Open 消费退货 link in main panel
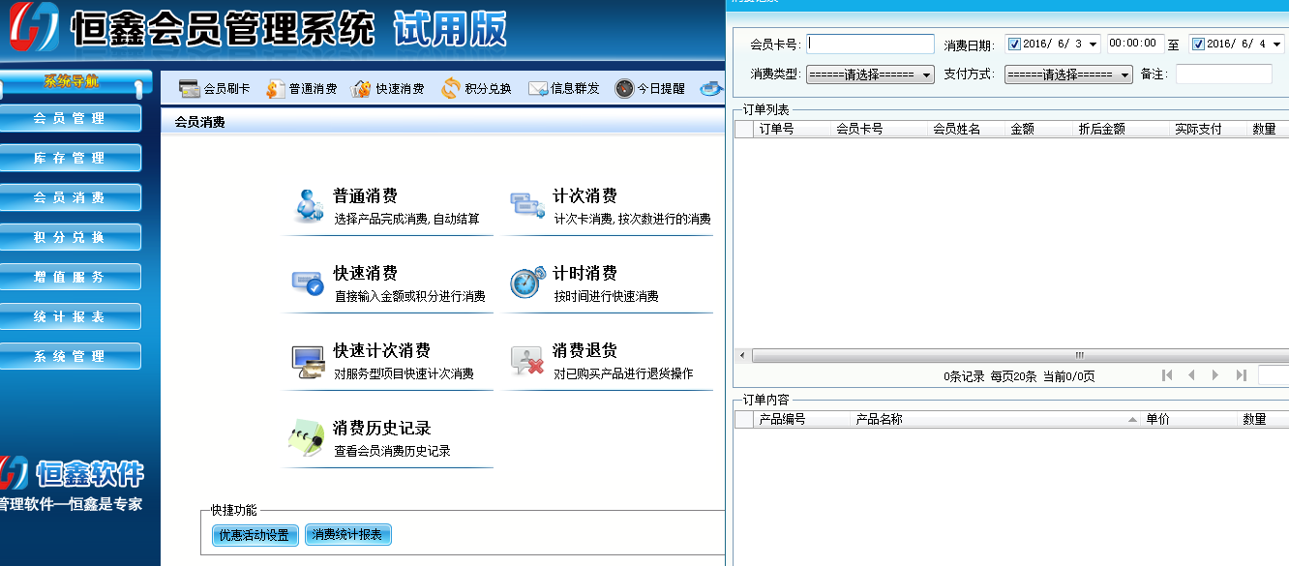1289x566 pixels. [585, 350]
